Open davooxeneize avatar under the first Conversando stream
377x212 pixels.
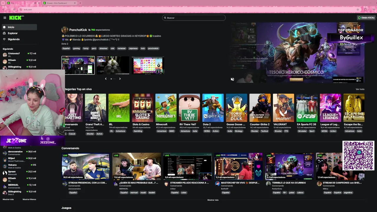coord(65,184)
